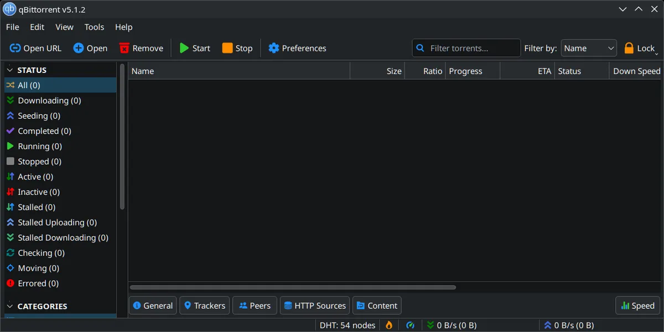This screenshot has width=664, height=332.
Task: Select the Seeding (0) filter
Action: 60,116
